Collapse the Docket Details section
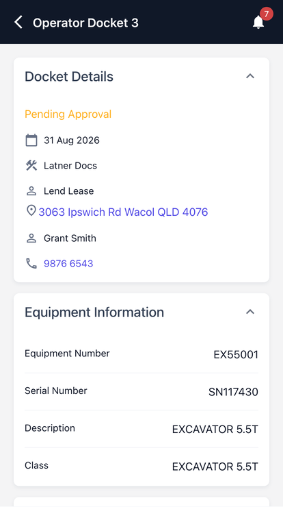Screen dimensions: 283x507 [250, 76]
